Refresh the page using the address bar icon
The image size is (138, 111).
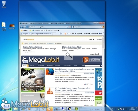pyautogui.click(x=67, y=27)
